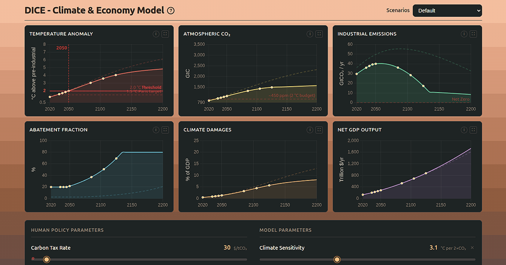The height and width of the screenshot is (265, 506).
Task: Show info for the Net GDP Output chart
Action: pos(464,130)
